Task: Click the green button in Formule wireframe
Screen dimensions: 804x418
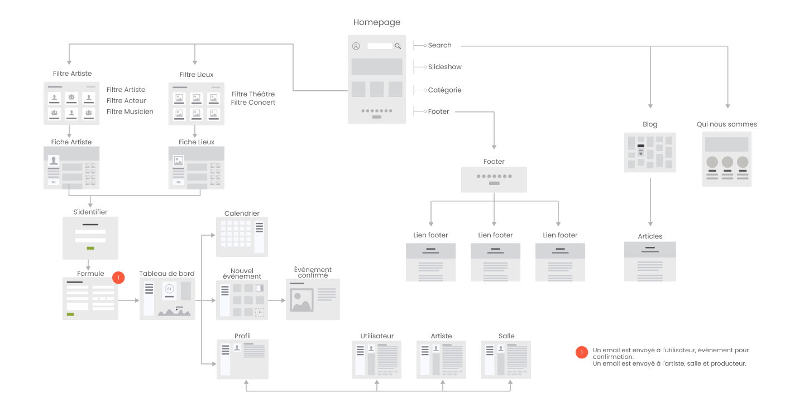Action: [70, 314]
